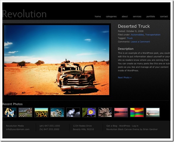Go to Next Photo
Viewport: 174px width, 142px height.
coord(124,77)
